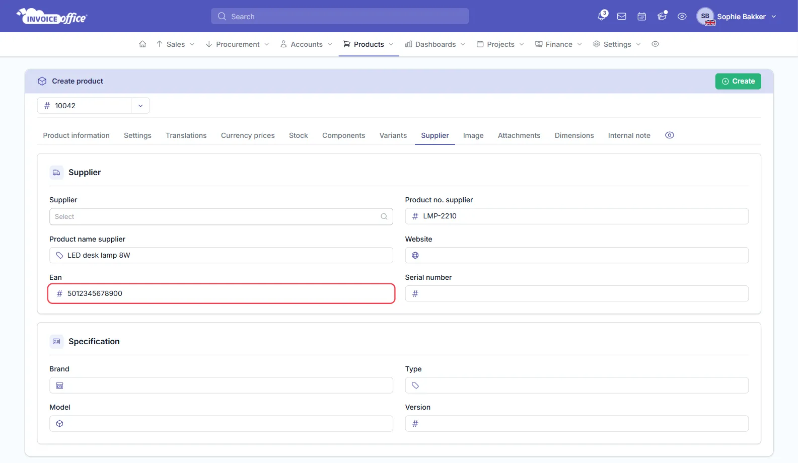Toggle the eye icon after Internal note tab
798x463 pixels.
670,135
